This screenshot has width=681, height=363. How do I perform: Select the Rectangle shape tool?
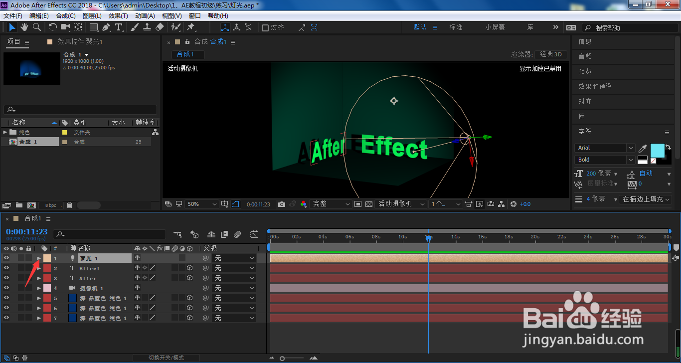click(x=94, y=27)
